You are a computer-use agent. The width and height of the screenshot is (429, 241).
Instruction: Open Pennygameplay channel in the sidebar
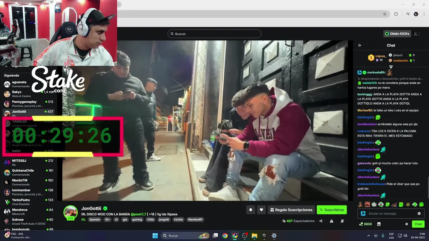tap(28, 103)
